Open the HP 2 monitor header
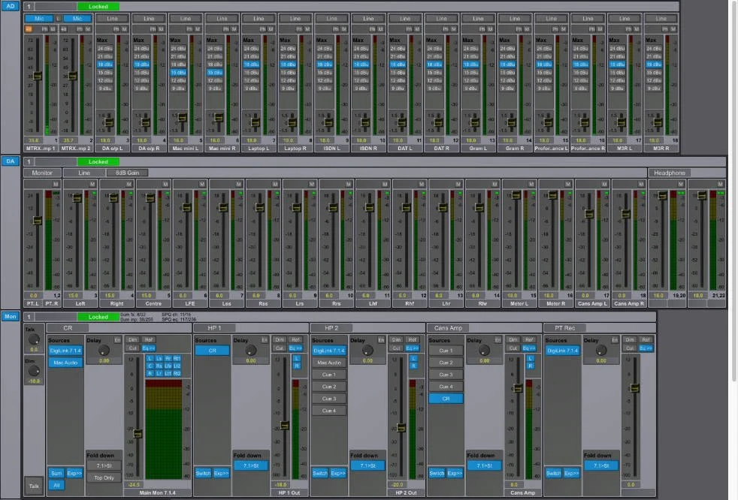Viewport: 738px width, 500px height. (x=331, y=328)
